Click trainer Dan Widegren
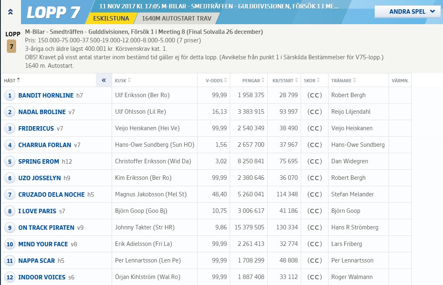Viewport: 443px width, 285px height. pos(350,161)
